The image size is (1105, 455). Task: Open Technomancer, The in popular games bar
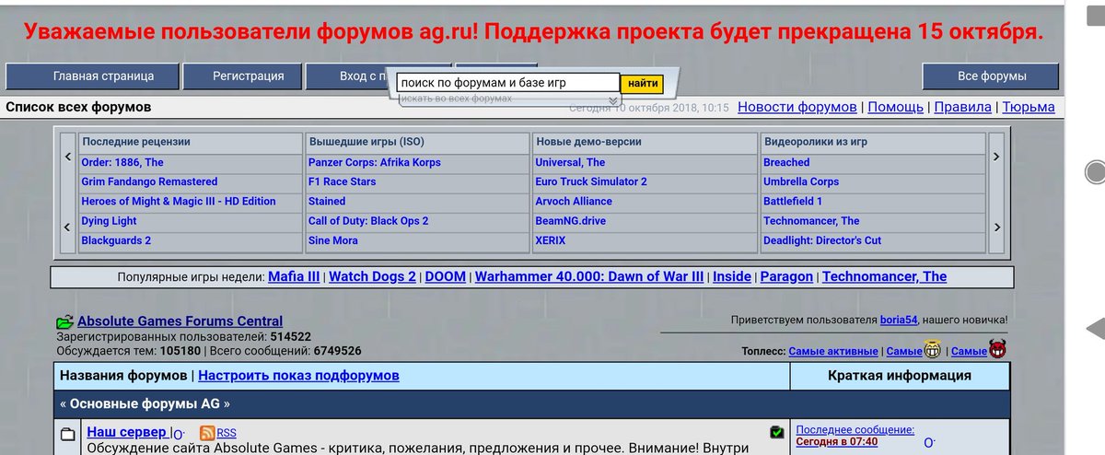(x=884, y=276)
